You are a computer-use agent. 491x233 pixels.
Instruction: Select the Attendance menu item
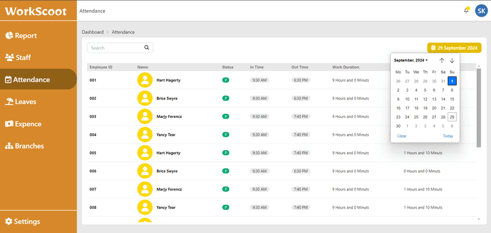(x=38, y=79)
